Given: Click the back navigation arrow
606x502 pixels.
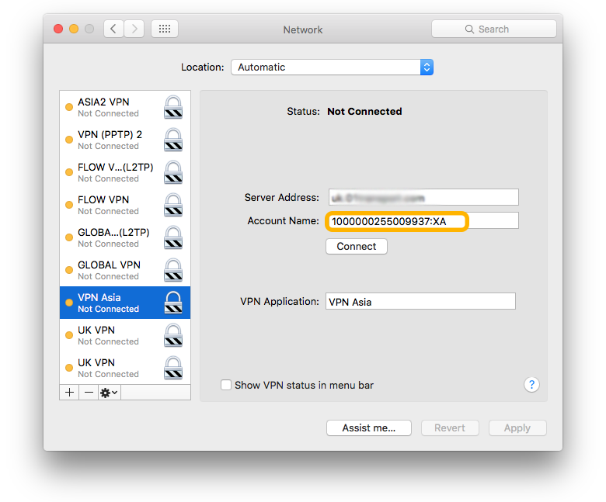Looking at the screenshot, I should coord(113,29).
